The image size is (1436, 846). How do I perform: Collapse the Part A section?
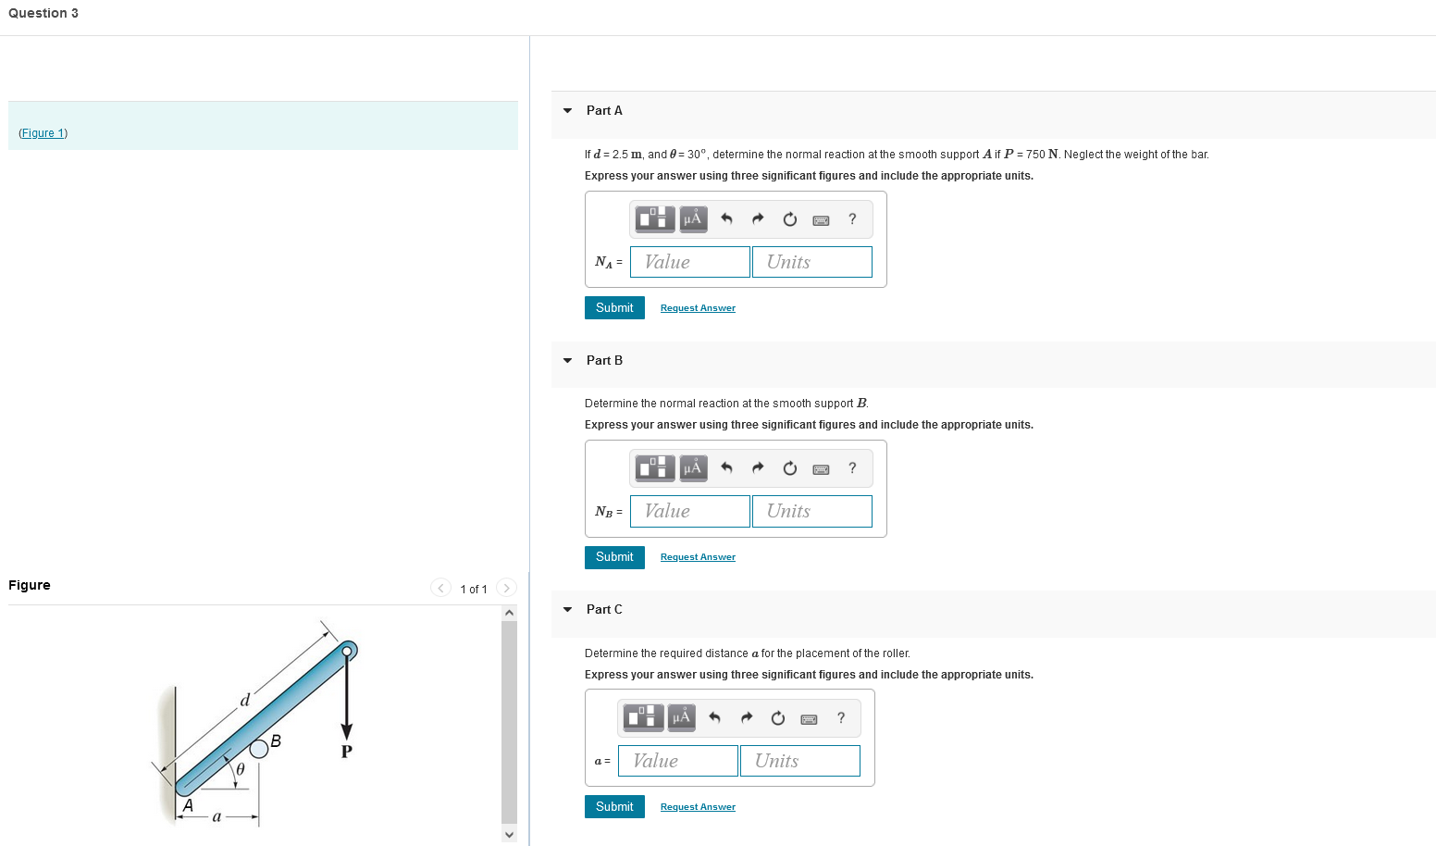pyautogui.click(x=567, y=110)
